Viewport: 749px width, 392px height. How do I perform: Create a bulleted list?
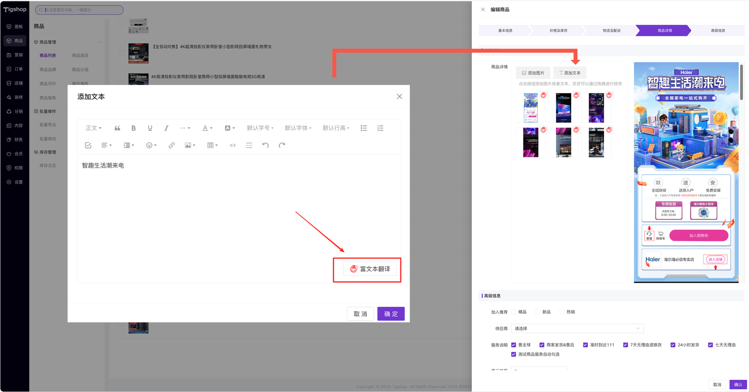coord(364,128)
